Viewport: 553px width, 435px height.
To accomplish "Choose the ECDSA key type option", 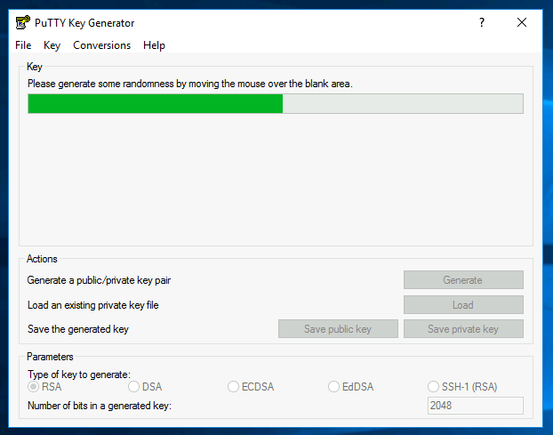I will [234, 387].
